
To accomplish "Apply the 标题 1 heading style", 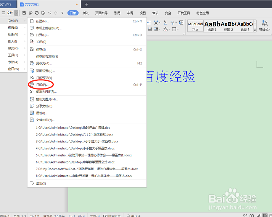I will 212,26.
